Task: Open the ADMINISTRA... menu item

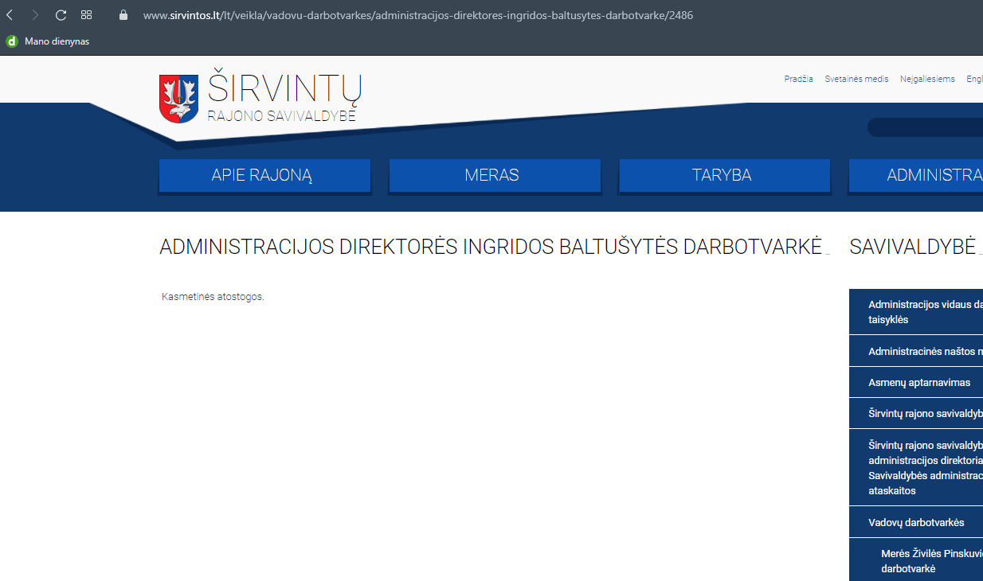Action: (x=916, y=176)
